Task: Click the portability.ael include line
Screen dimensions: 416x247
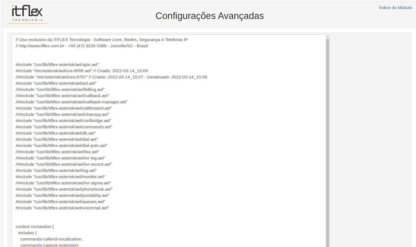Action: pos(62,195)
